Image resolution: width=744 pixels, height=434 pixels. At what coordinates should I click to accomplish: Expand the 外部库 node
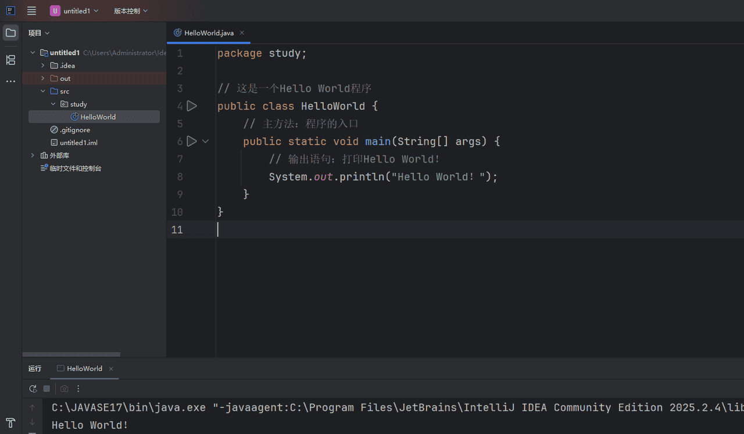coord(33,155)
